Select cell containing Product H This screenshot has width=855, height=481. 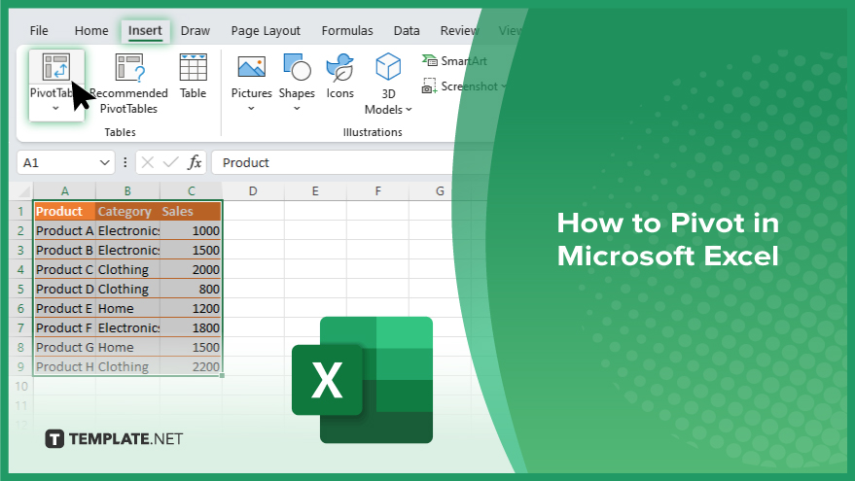(x=64, y=366)
